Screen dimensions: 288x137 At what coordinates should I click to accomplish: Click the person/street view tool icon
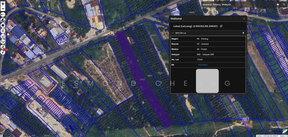3,31
